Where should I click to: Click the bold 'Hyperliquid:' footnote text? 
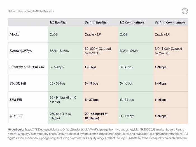pos(16,129)
